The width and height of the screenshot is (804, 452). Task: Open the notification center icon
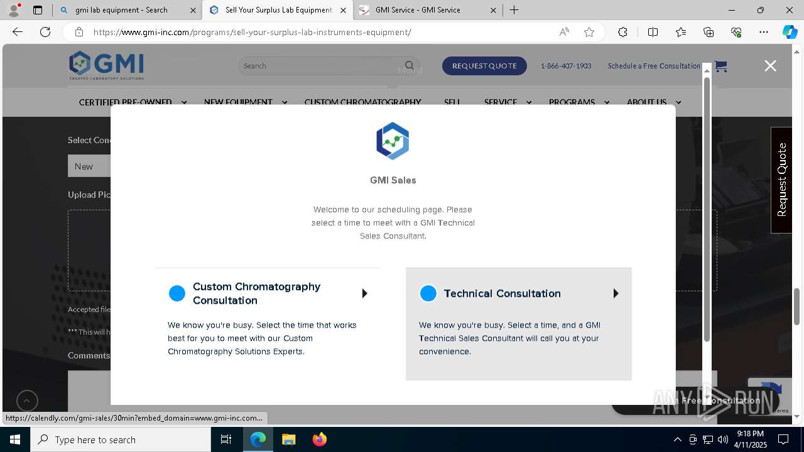783,439
